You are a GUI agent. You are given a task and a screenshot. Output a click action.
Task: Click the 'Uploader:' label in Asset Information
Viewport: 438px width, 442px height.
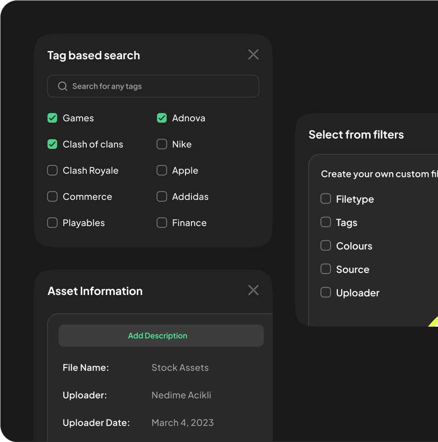(x=85, y=395)
